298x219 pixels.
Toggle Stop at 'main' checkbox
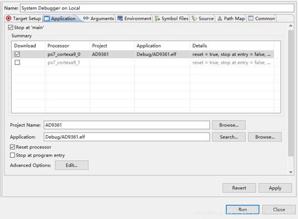click(11, 27)
